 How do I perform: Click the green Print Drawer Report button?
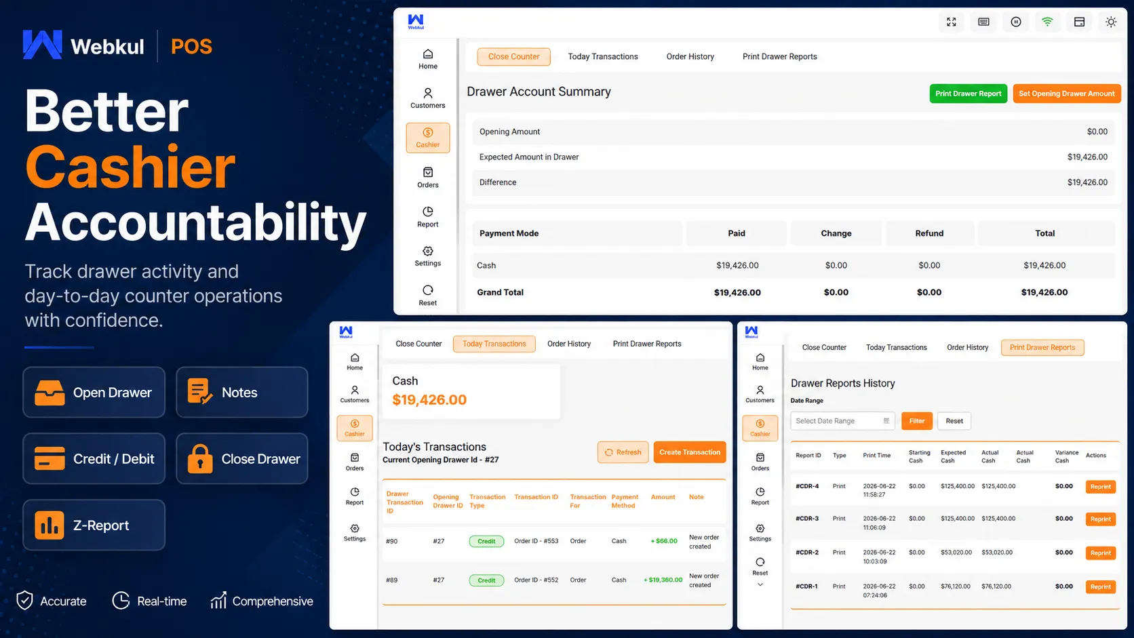click(968, 94)
